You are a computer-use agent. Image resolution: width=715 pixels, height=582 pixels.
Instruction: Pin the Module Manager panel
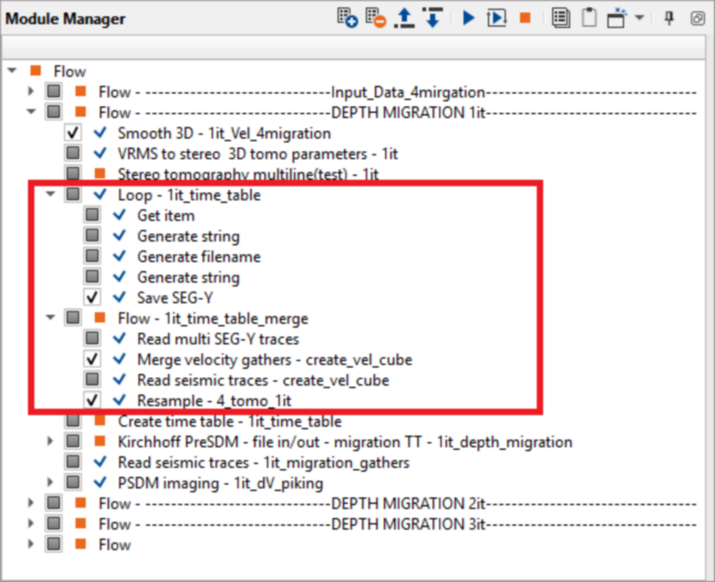[x=669, y=18]
